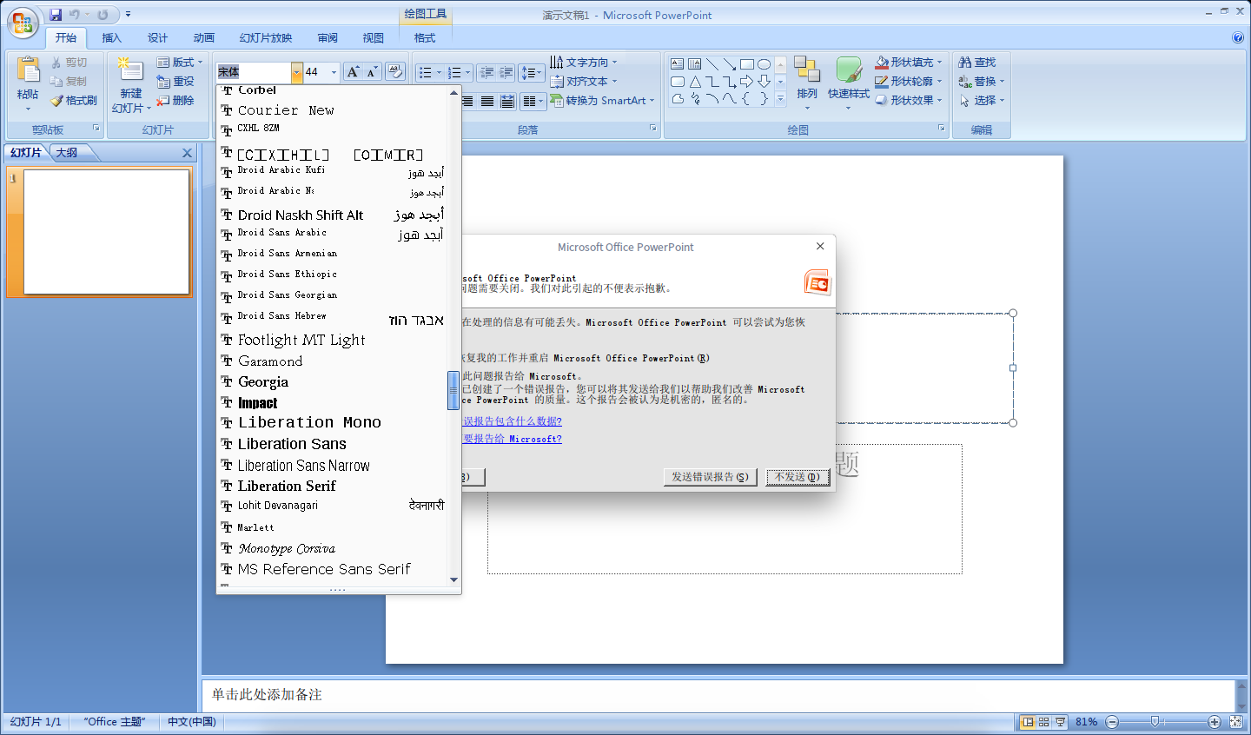Zoom out with the minus button
The height and width of the screenshot is (735, 1251).
click(x=1112, y=722)
